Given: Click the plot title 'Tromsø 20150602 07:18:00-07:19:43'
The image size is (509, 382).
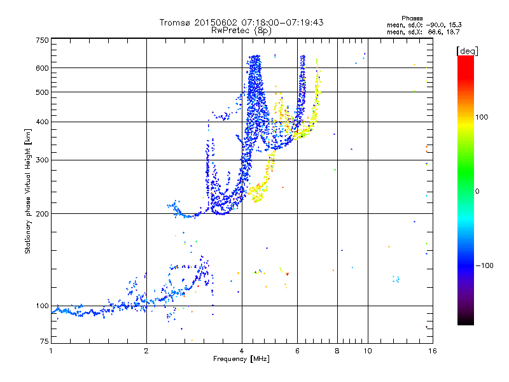Looking at the screenshot, I should point(241,22).
